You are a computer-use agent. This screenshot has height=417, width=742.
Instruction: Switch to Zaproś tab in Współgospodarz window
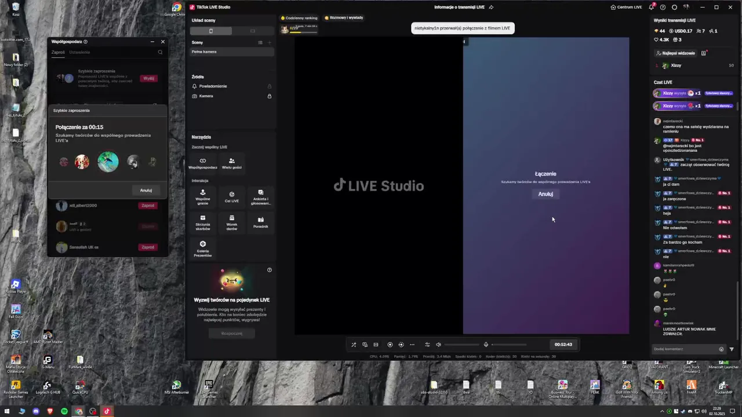click(58, 52)
